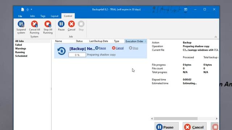This screenshot has height=130, width=232.
Task: Click the Action value 'Backup'
Action: [187, 43]
